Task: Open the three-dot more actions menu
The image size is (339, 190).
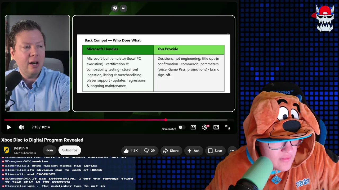Action: (x=232, y=151)
